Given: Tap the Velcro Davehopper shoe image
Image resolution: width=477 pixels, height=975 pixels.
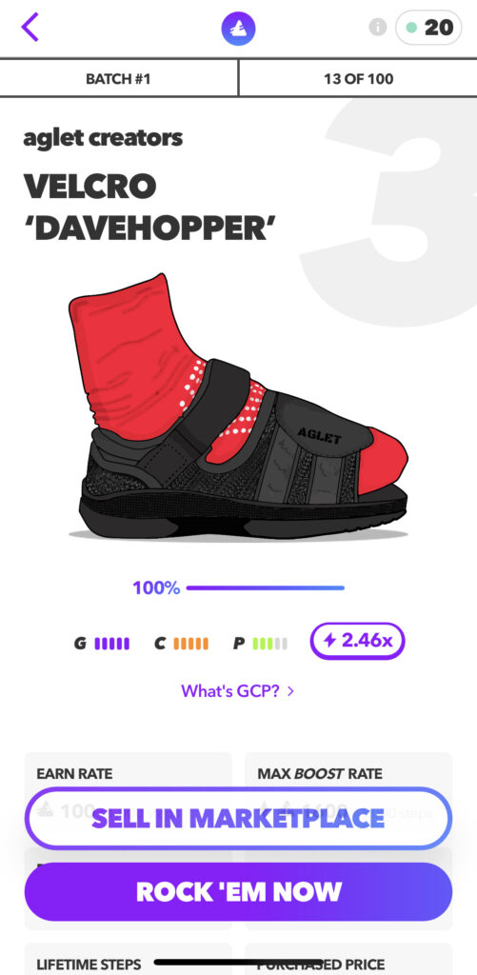Looking at the screenshot, I should pyautogui.click(x=238, y=408).
